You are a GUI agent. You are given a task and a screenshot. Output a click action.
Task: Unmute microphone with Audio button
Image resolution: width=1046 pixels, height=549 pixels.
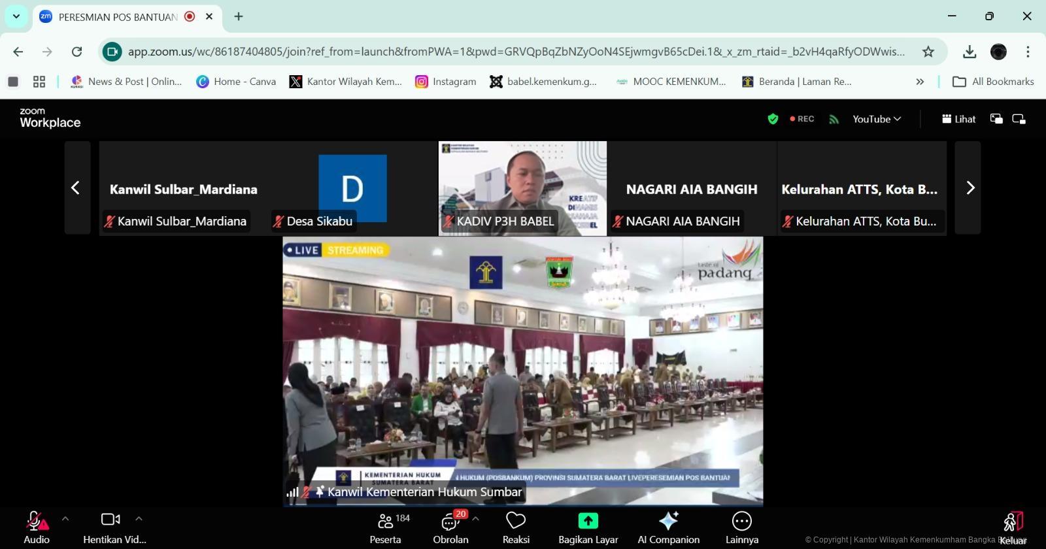[37, 527]
